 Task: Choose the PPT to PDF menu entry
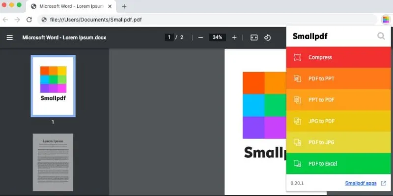coord(338,100)
